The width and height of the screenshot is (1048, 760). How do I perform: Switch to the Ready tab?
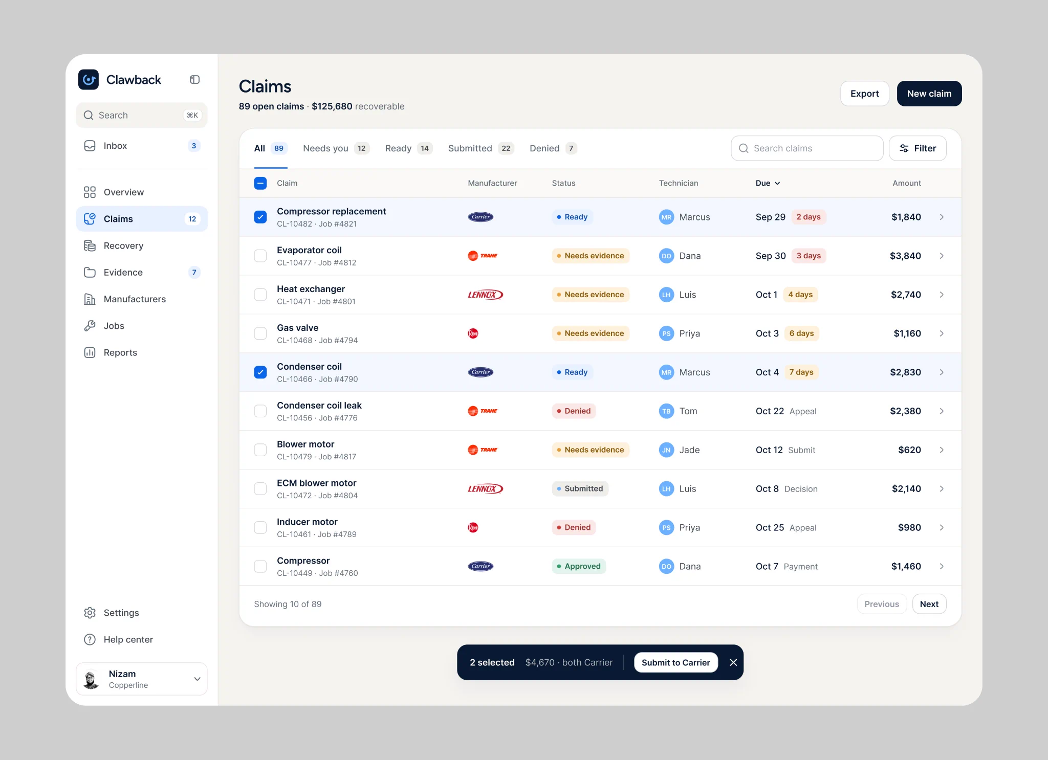[x=409, y=148]
